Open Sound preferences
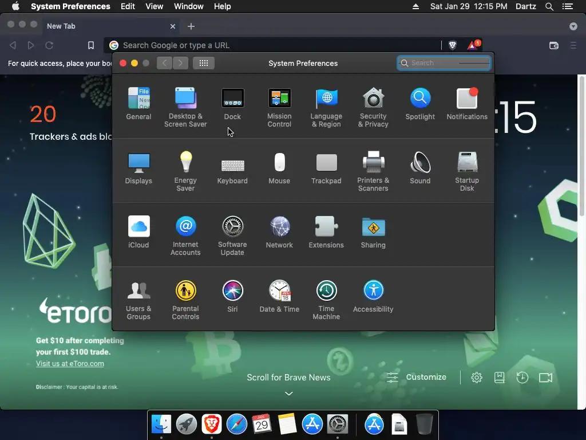Image resolution: width=586 pixels, height=440 pixels. point(420,168)
